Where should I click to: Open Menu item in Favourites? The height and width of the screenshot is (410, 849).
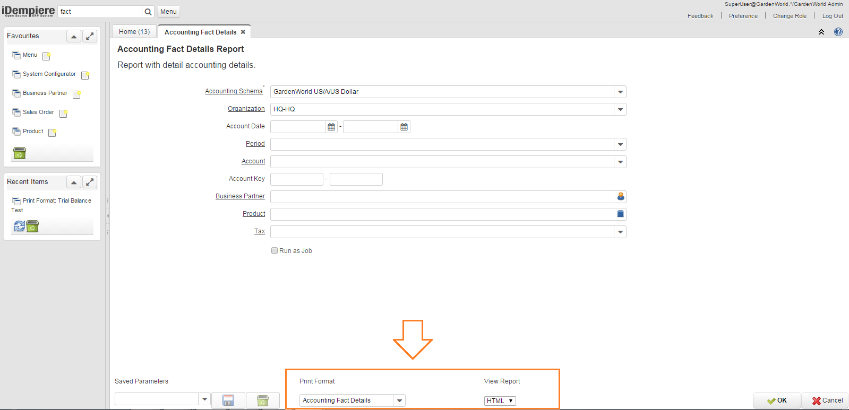(30, 55)
